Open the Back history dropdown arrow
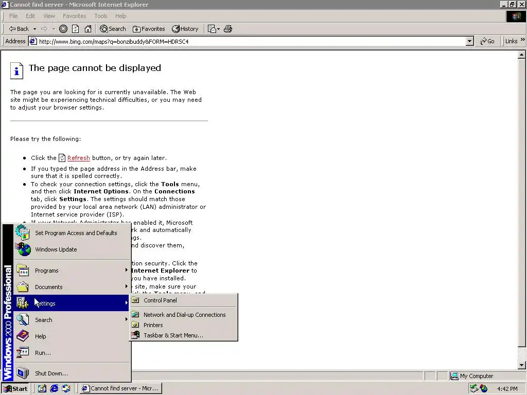527x395 pixels. click(x=34, y=29)
